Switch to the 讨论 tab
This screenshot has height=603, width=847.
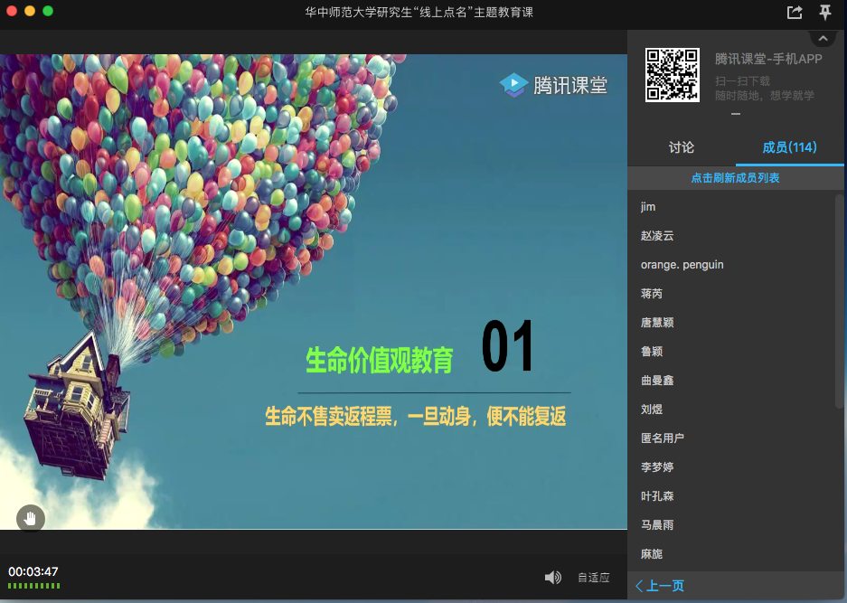coord(682,147)
